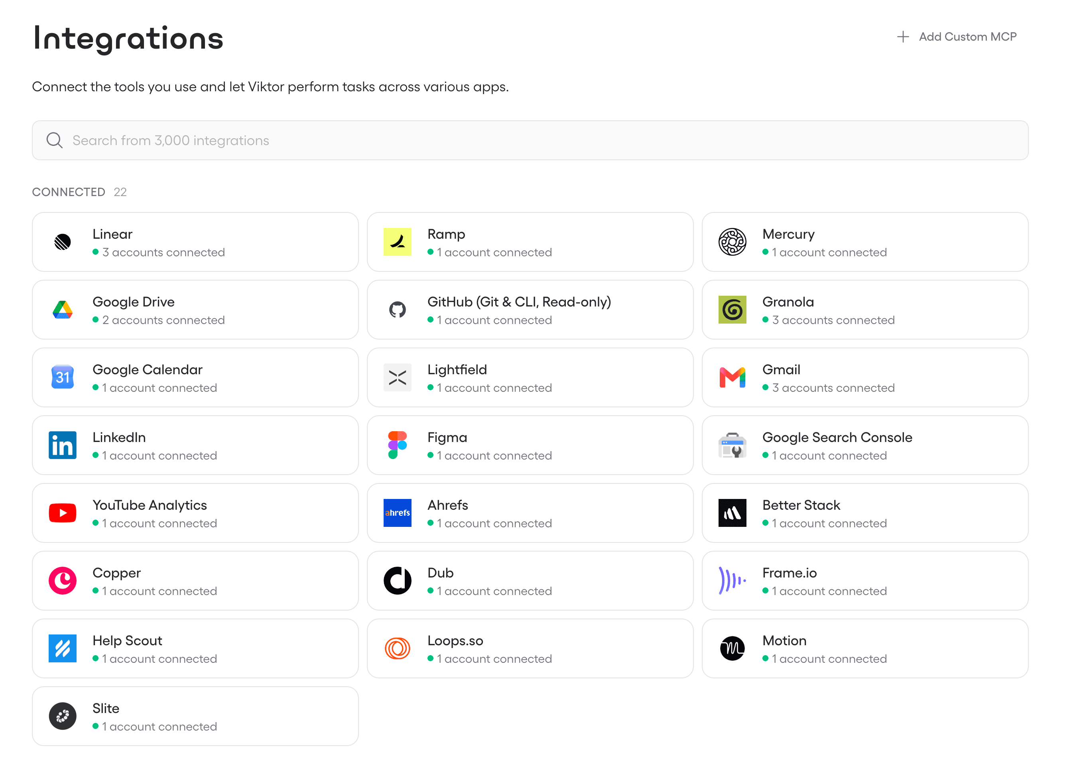Image resolution: width=1087 pixels, height=762 pixels.
Task: Open the Ramp integration title
Action: pyautogui.click(x=446, y=234)
